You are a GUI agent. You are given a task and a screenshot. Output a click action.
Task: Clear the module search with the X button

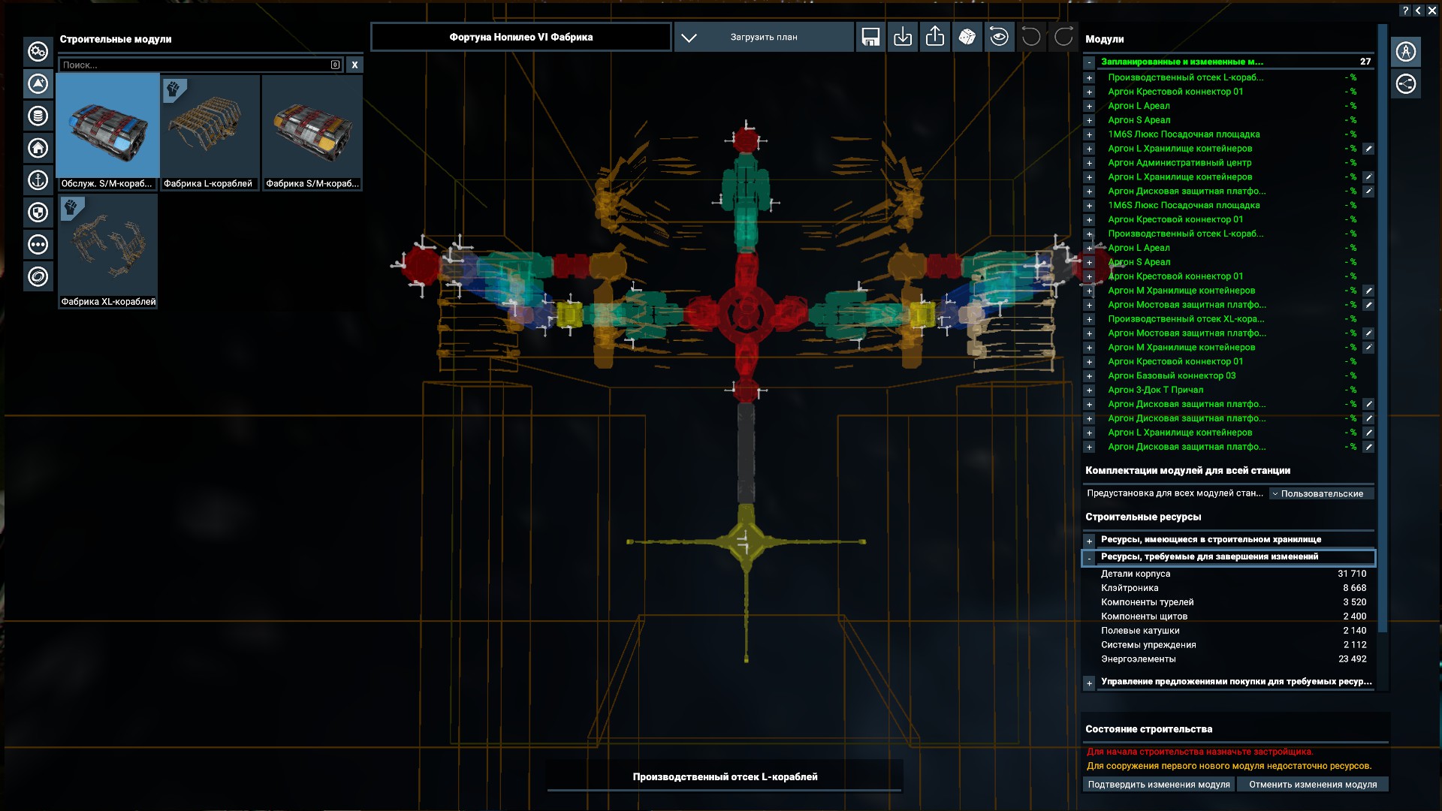pos(354,65)
